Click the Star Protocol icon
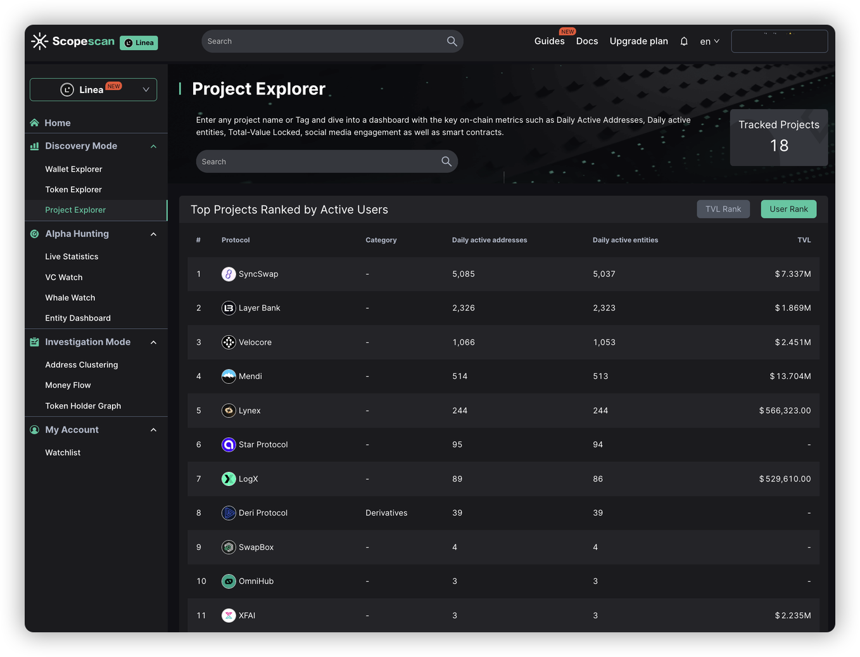 point(229,445)
